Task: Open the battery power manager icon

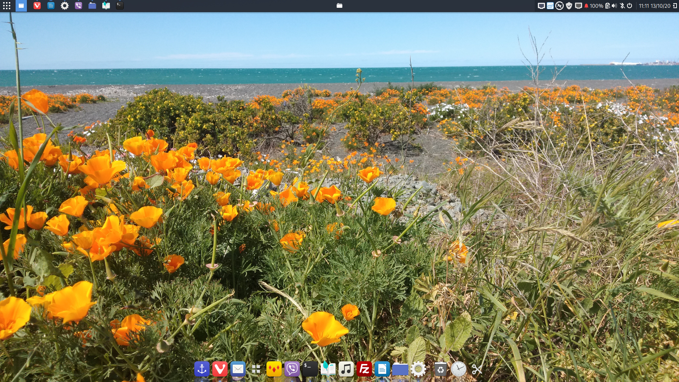Action: (608, 6)
